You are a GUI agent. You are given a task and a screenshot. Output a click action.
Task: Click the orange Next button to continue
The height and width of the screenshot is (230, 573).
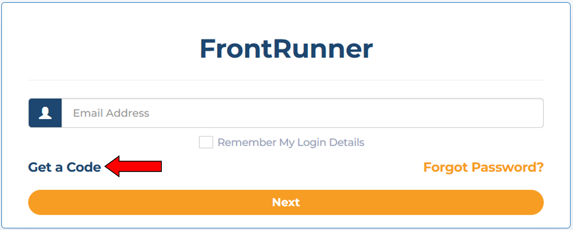[286, 202]
